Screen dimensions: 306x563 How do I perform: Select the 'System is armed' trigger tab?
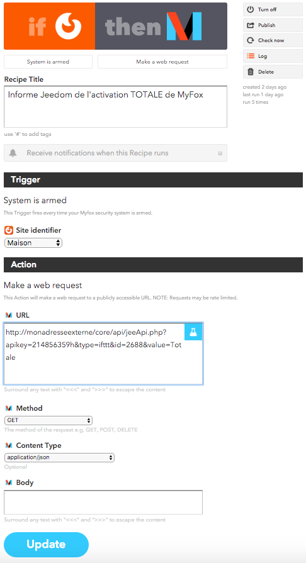(48, 62)
